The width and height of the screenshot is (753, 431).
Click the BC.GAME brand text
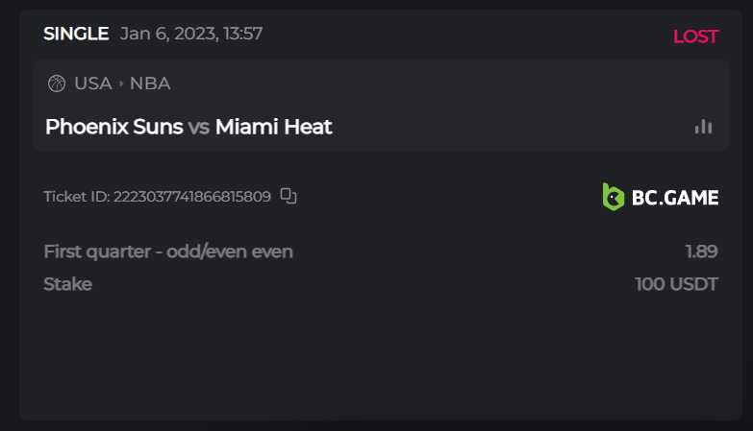point(675,198)
